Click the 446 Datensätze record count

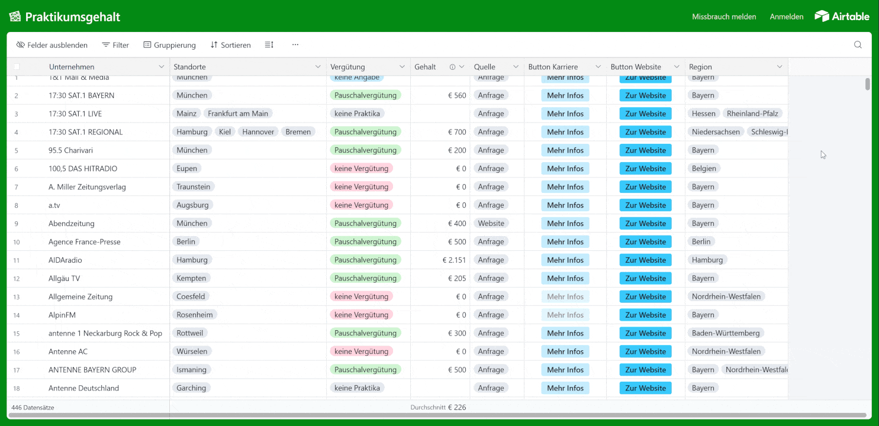pyautogui.click(x=33, y=408)
